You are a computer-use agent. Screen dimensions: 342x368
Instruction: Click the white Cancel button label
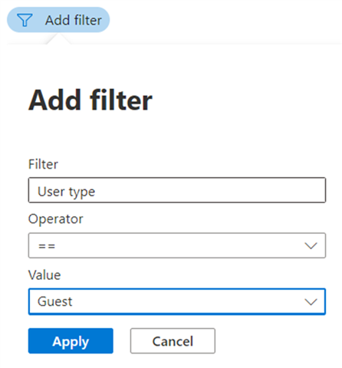[x=173, y=341]
